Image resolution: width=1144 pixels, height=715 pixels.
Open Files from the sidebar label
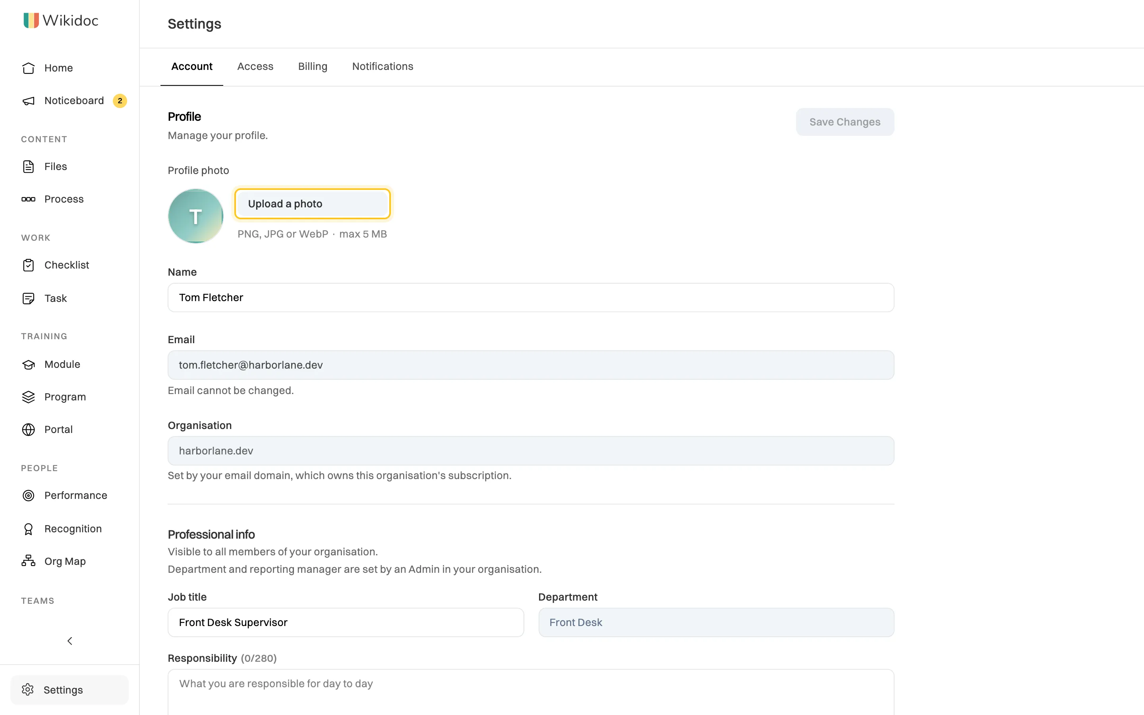56,166
